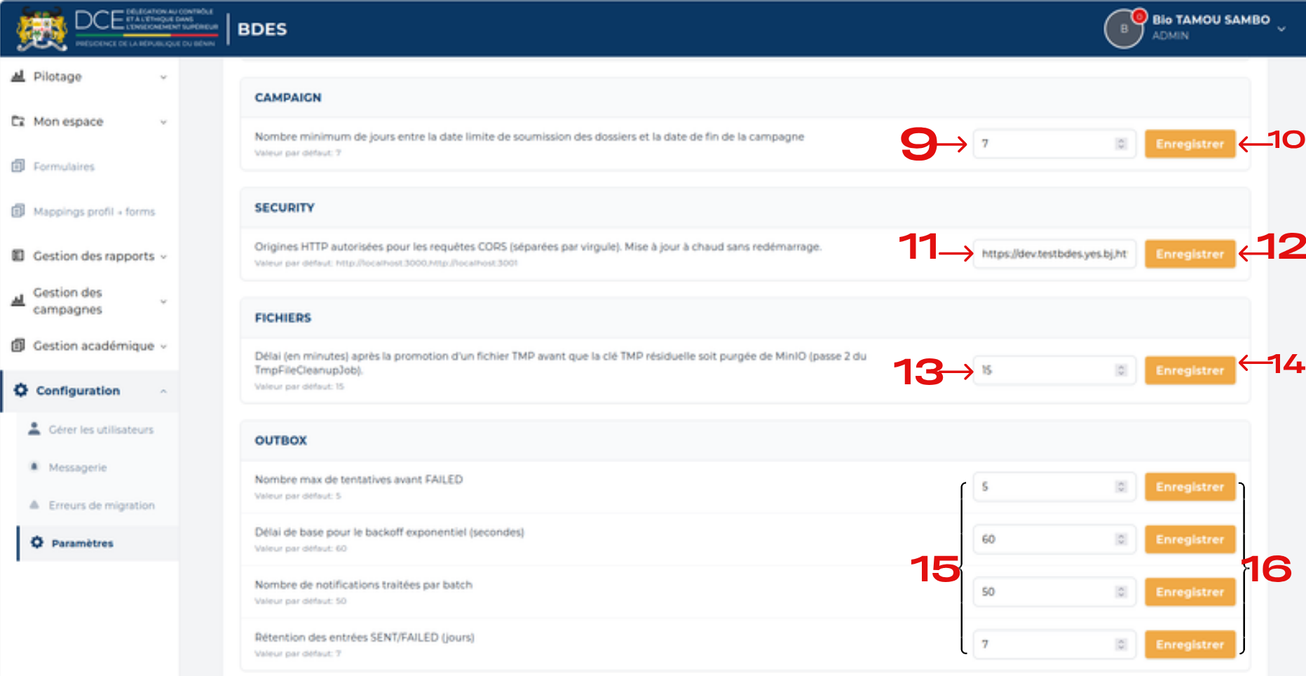The image size is (1306, 676).
Task: Save the TMP file purge delay
Action: click(1190, 370)
